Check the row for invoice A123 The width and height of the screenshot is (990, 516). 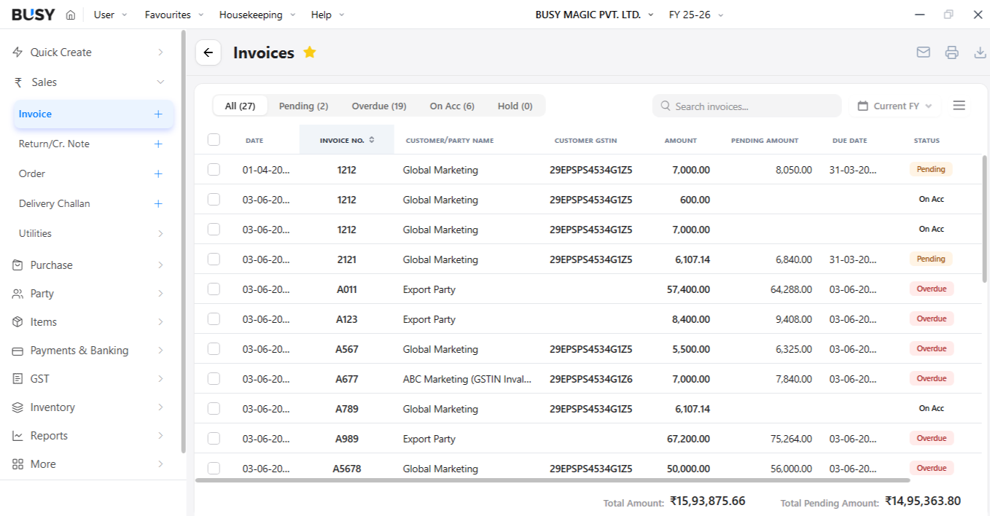click(x=214, y=319)
